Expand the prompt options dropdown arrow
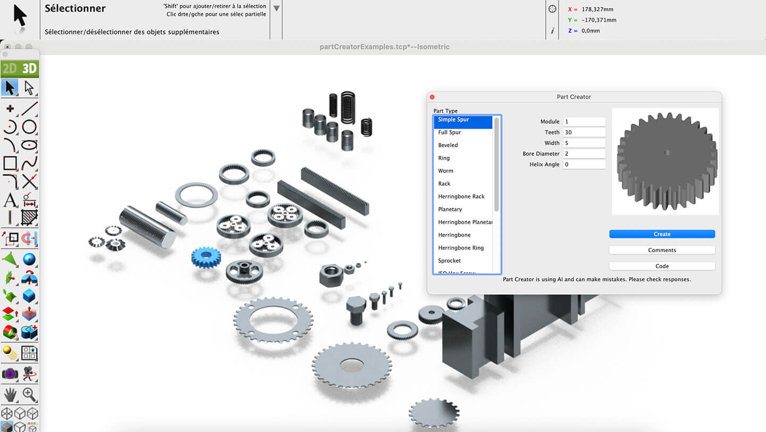Viewport: 766px width, 432px height. (x=276, y=9)
